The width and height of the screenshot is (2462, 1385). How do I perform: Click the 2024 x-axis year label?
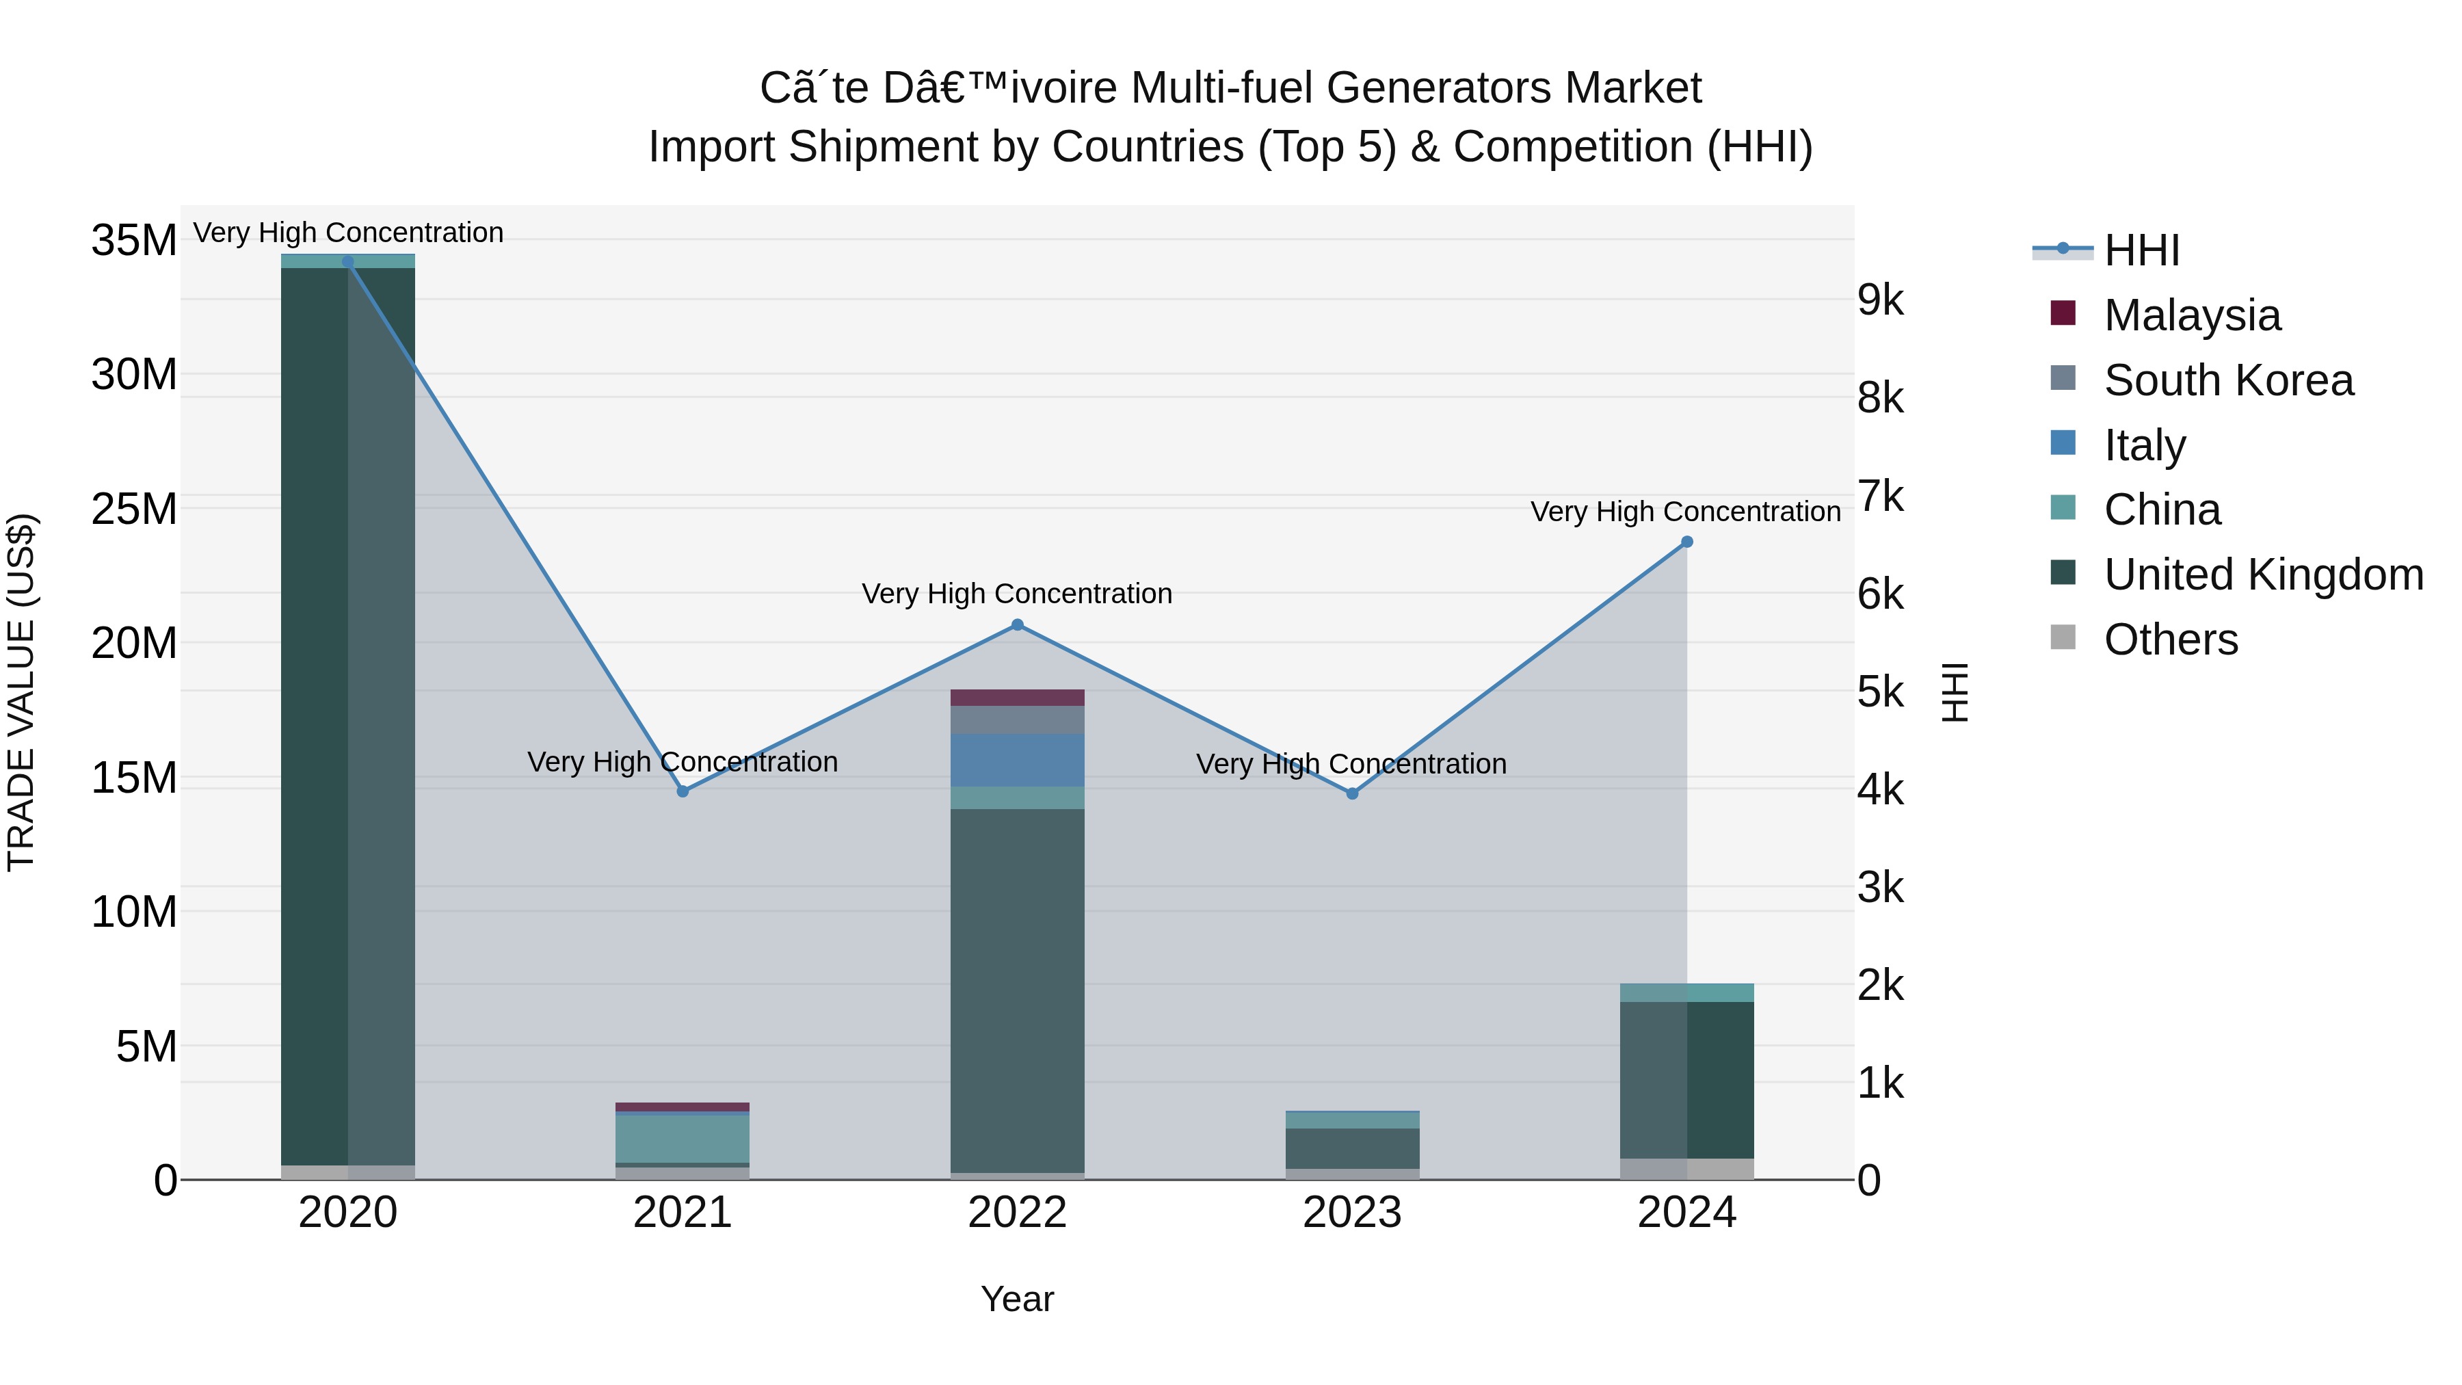[1687, 1213]
